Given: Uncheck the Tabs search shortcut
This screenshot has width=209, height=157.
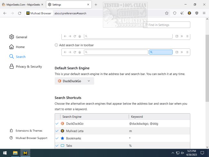Looking at the screenshot, I should [x=57, y=145].
